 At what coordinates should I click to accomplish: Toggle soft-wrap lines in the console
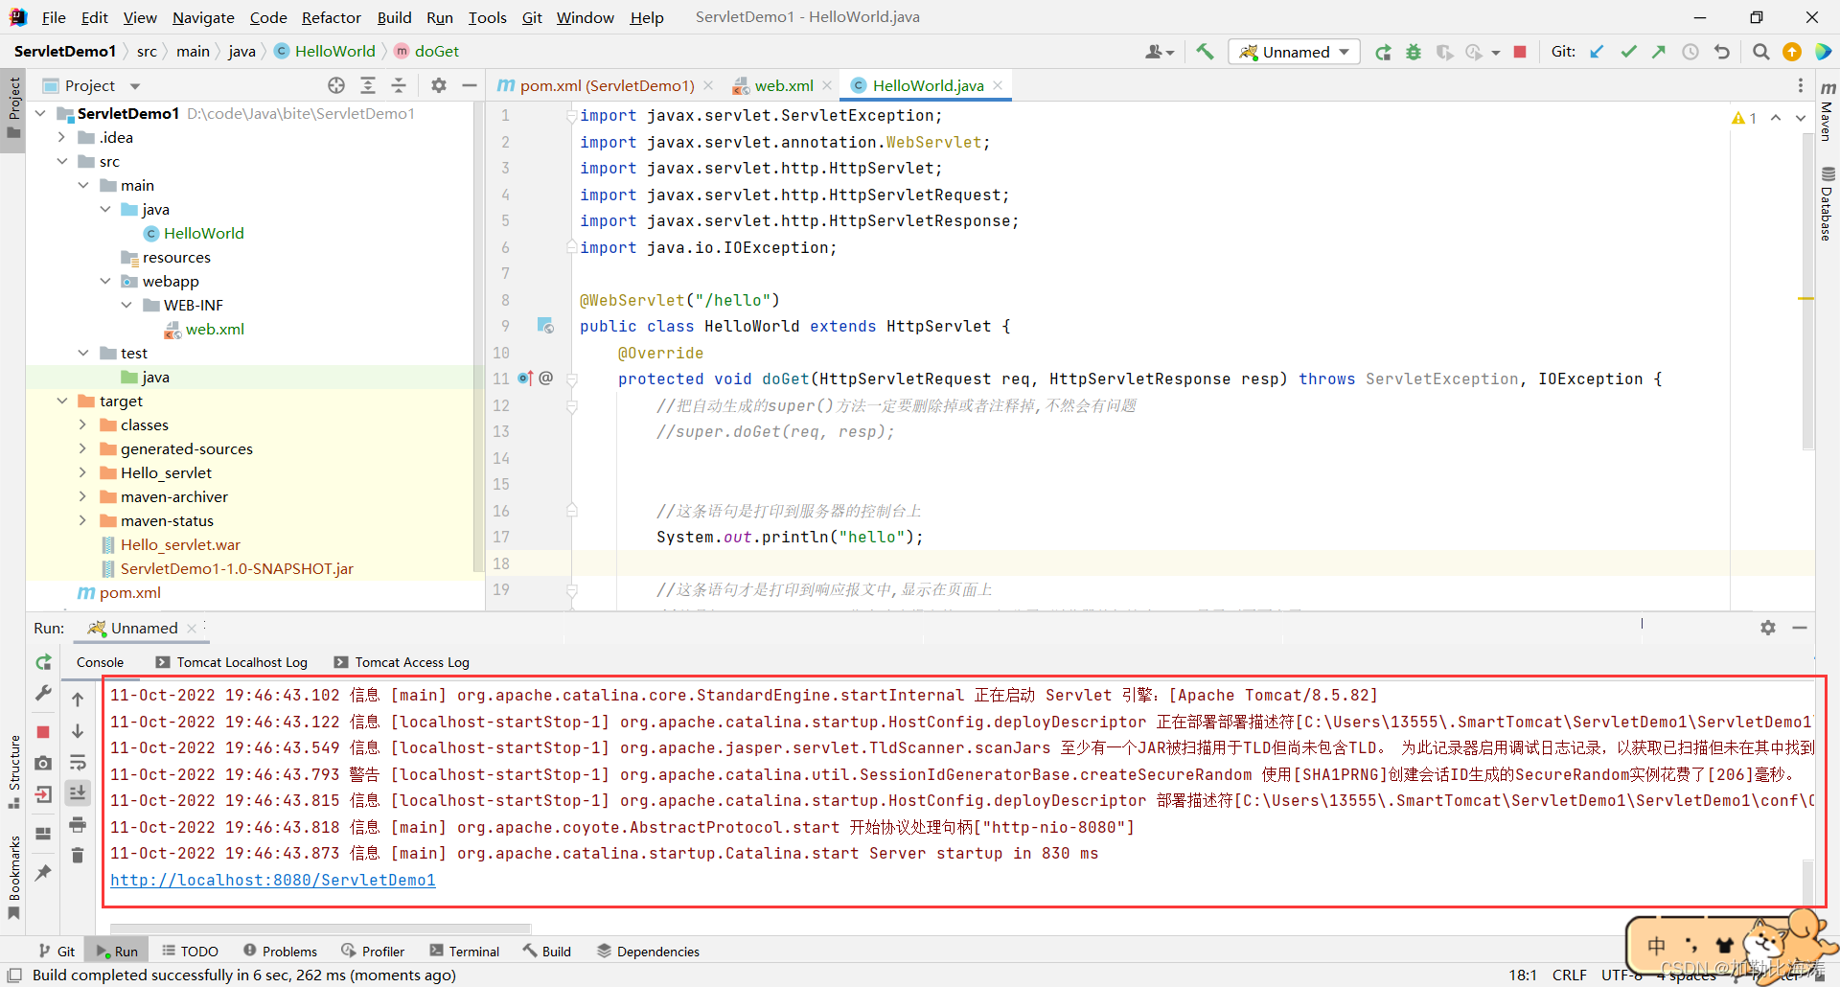79,763
